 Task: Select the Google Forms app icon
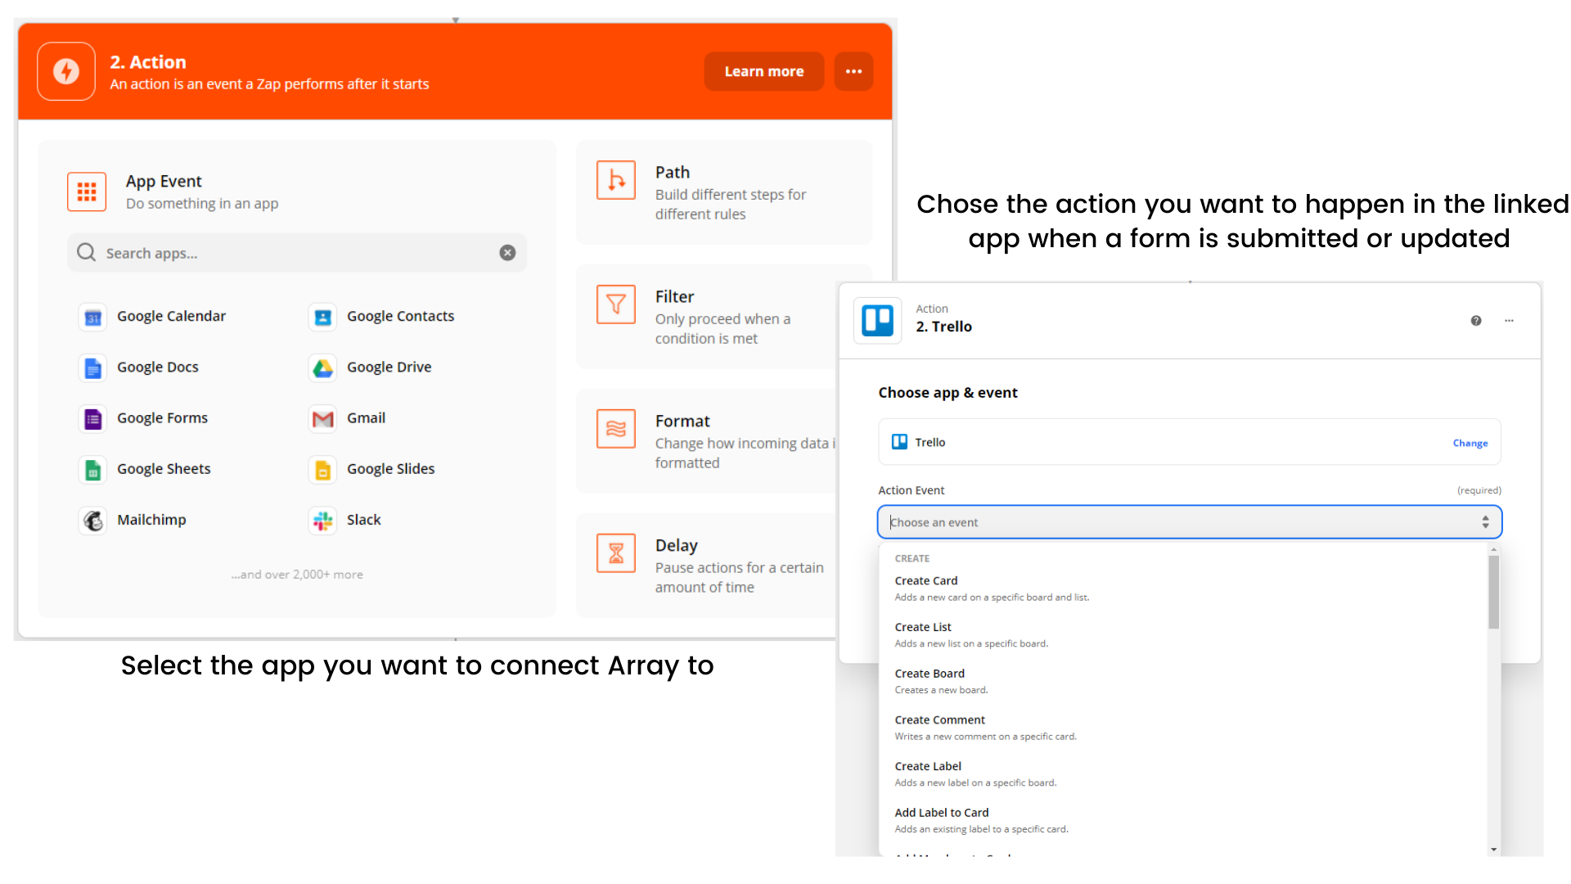click(x=92, y=419)
